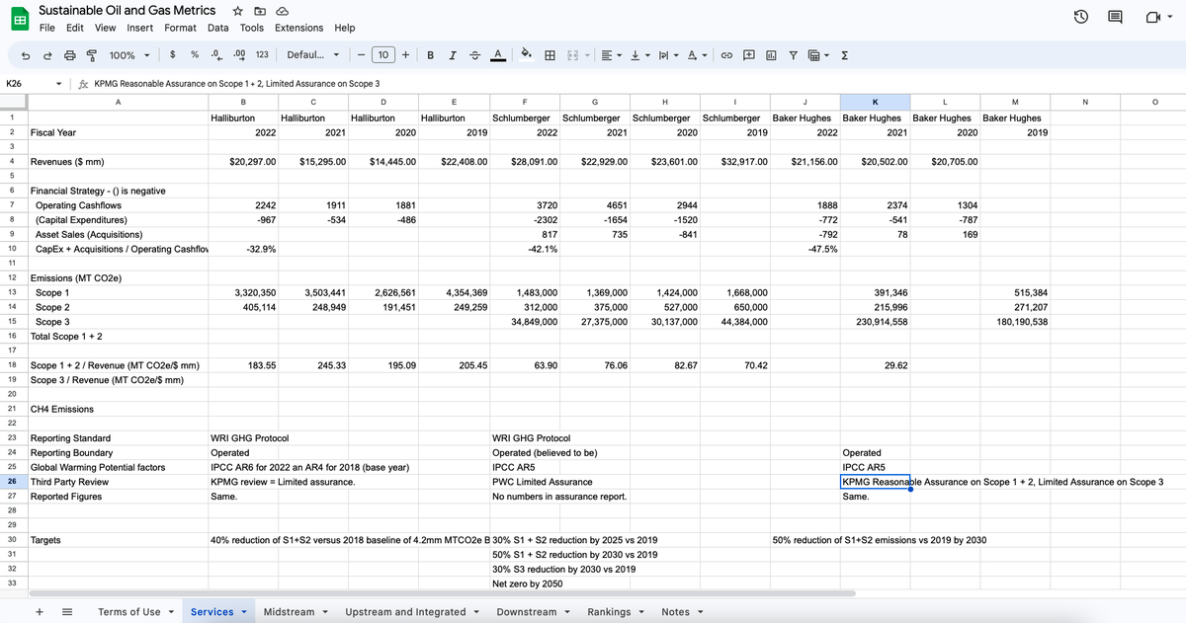1186x623 pixels.
Task: Click the Undo arrow icon
Action: pos(24,56)
